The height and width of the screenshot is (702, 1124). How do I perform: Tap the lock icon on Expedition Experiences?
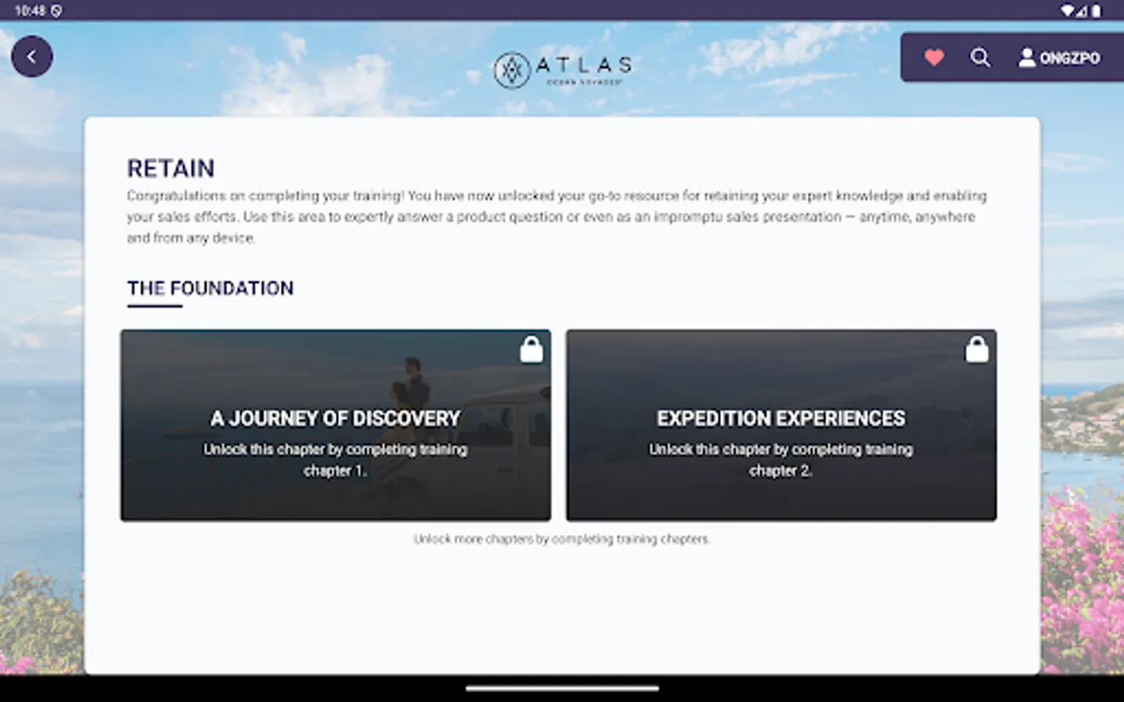976,349
